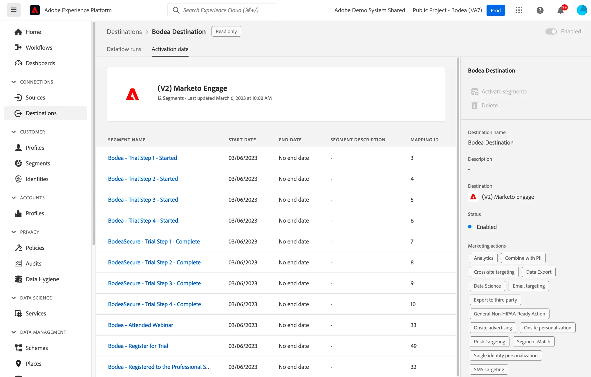Sort by SEGMENT NAME column header

[127, 140]
